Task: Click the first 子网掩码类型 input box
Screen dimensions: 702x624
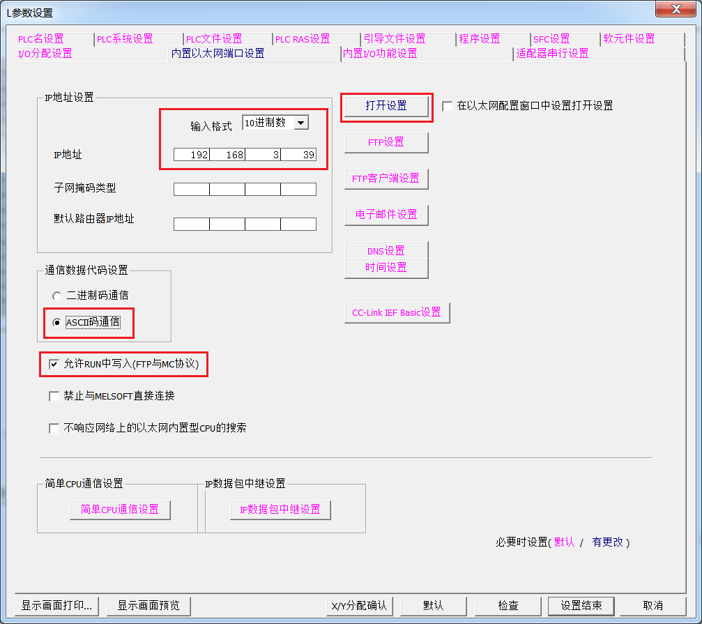Action: pos(192,189)
